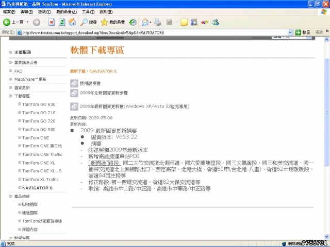Click the 更新日期: 2009-05-08 text
This screenshot has width=330, height=247.
click(x=91, y=118)
